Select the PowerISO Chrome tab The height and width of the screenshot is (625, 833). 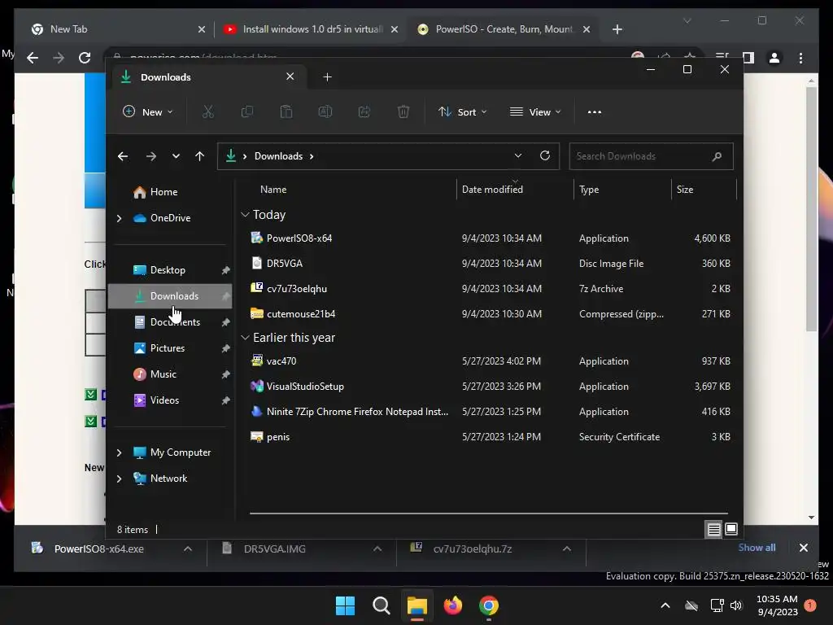click(503, 29)
